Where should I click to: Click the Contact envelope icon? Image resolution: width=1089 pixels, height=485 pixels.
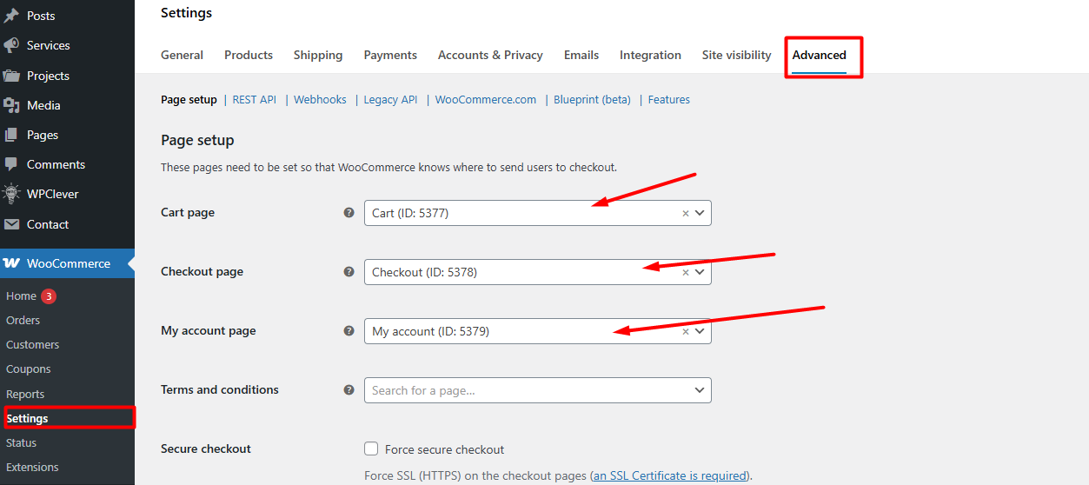point(11,224)
